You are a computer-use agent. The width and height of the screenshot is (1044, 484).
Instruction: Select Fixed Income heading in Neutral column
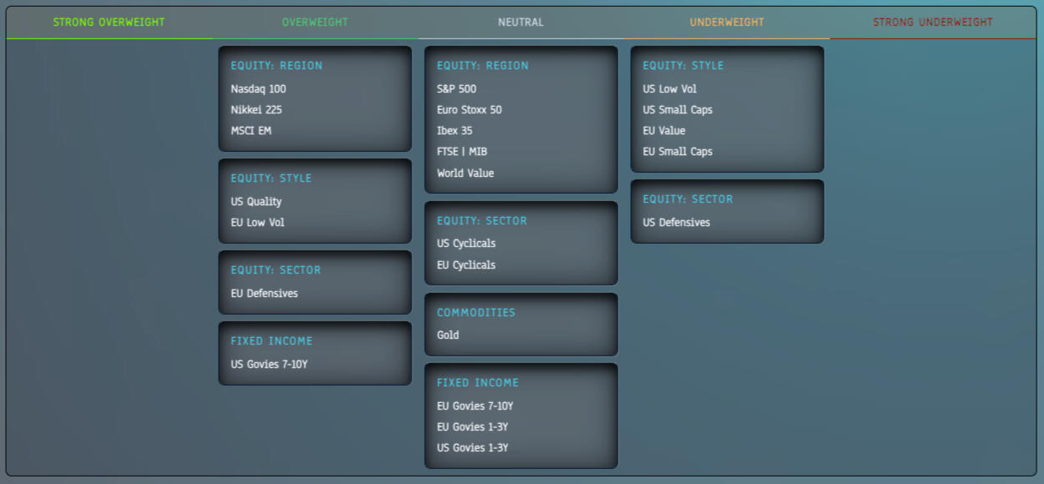click(478, 383)
